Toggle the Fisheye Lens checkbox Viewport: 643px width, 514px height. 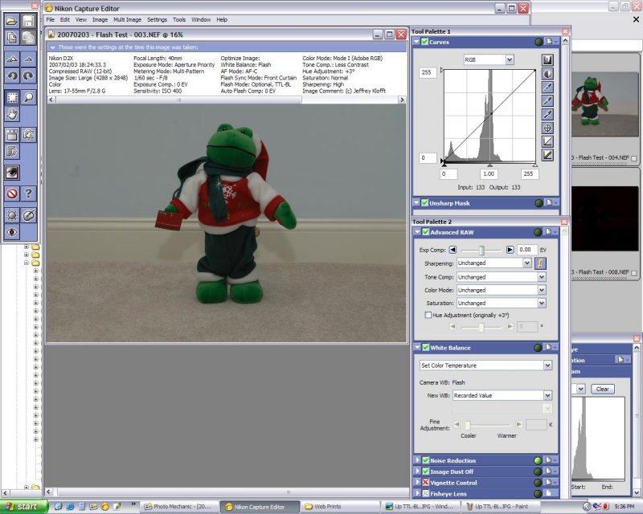tap(426, 493)
